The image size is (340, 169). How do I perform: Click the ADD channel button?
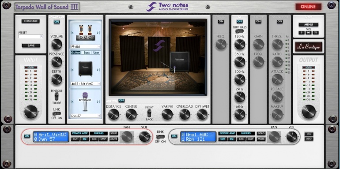(309, 139)
